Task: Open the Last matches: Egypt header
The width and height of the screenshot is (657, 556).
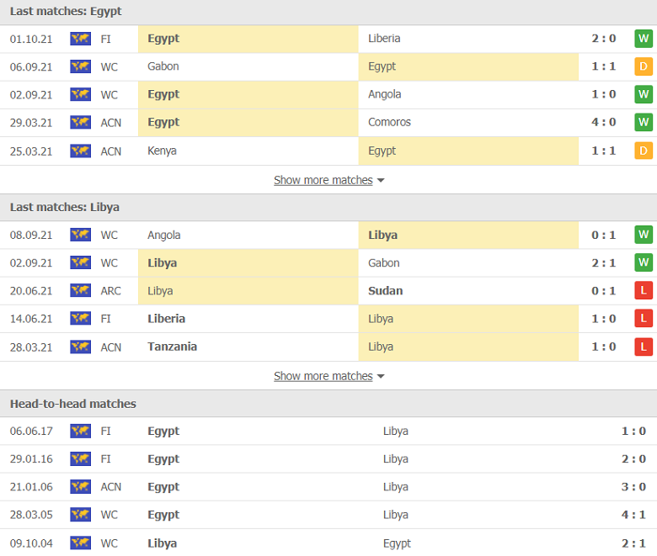Action: (x=66, y=12)
